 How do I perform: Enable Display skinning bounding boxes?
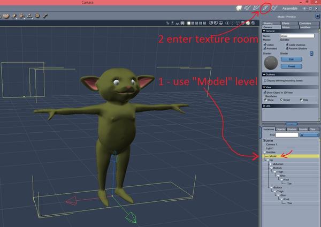point(265,81)
